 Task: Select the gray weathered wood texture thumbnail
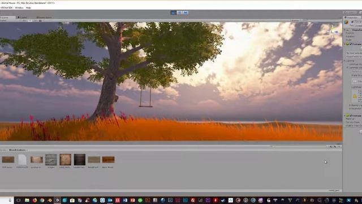click(x=51, y=160)
